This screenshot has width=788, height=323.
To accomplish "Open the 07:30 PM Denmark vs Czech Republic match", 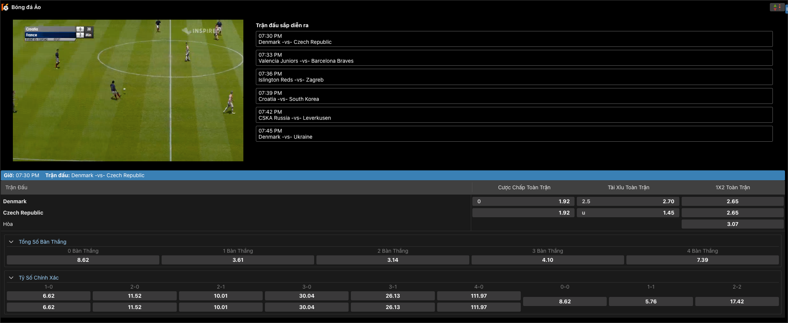I will [514, 39].
